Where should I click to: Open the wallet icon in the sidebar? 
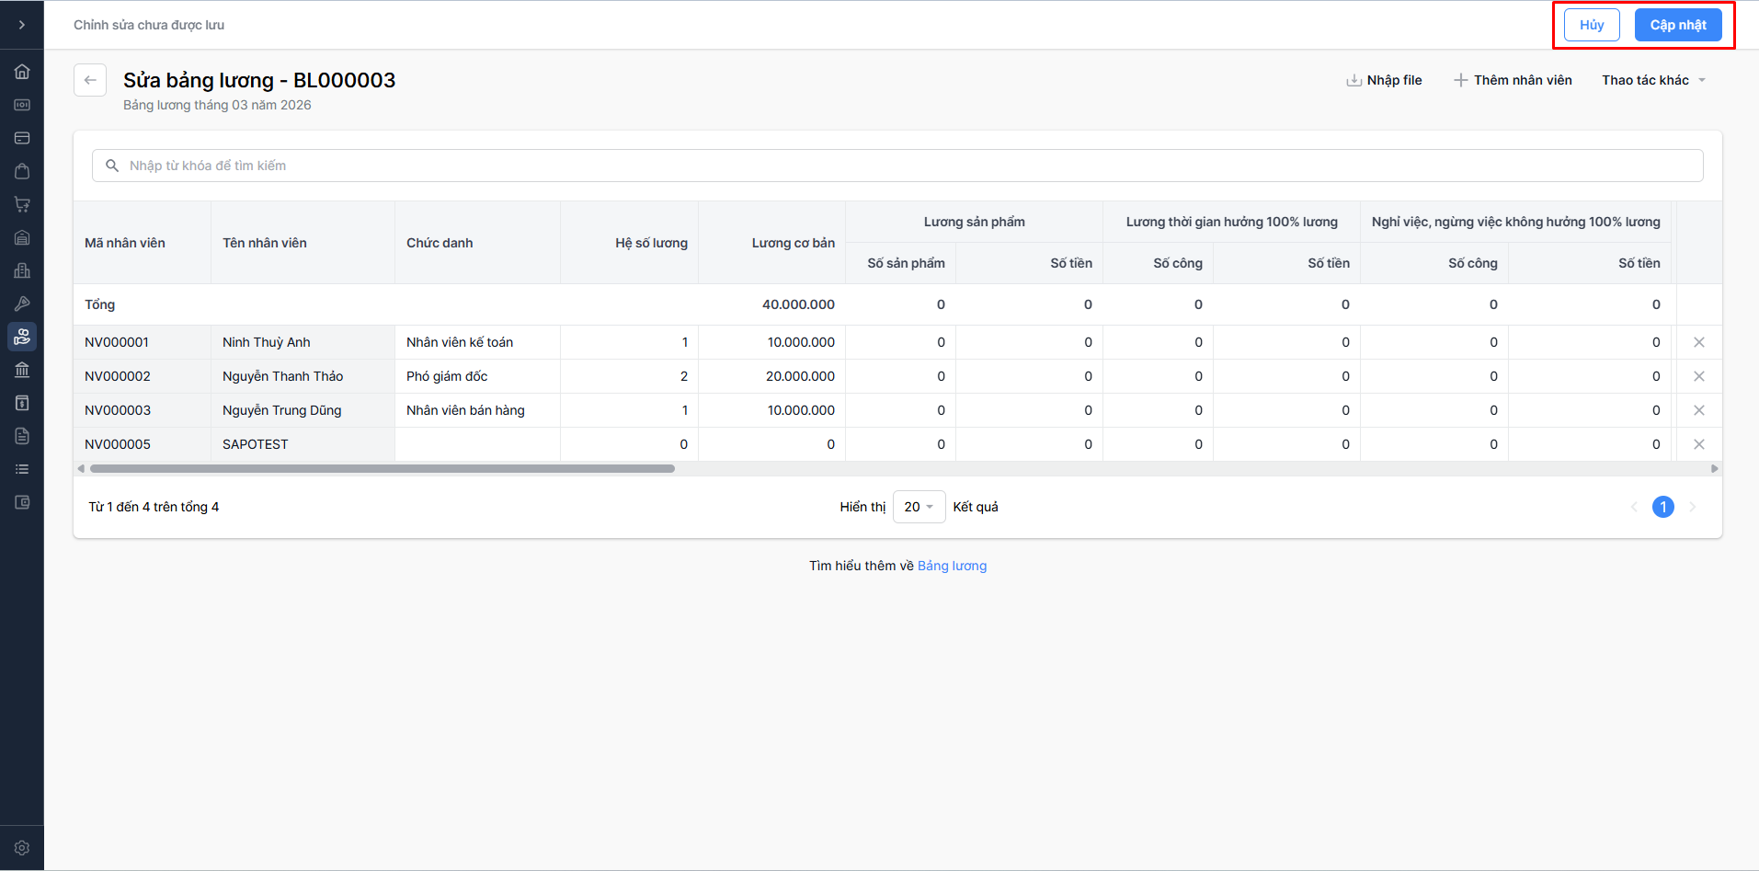(x=22, y=502)
